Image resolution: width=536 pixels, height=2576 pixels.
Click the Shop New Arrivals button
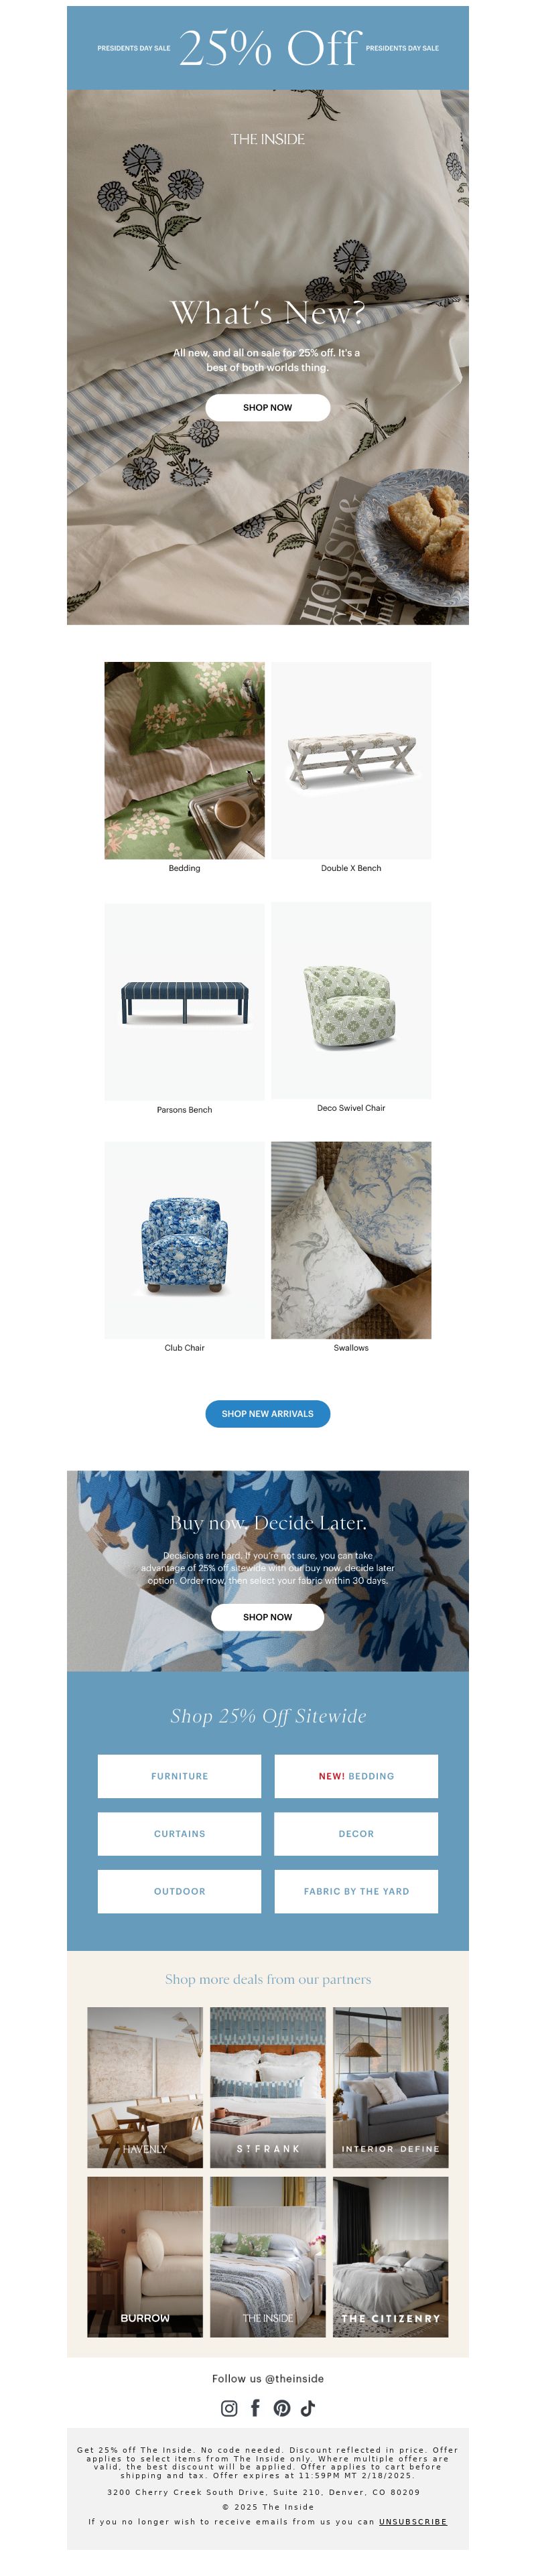point(268,1413)
